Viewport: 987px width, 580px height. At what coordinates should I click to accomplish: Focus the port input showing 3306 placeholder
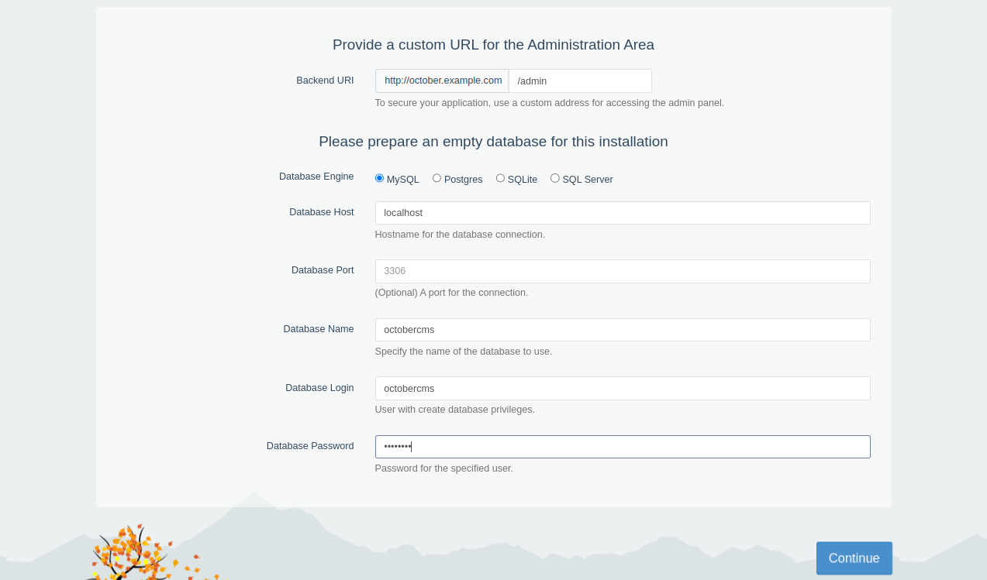coord(622,271)
